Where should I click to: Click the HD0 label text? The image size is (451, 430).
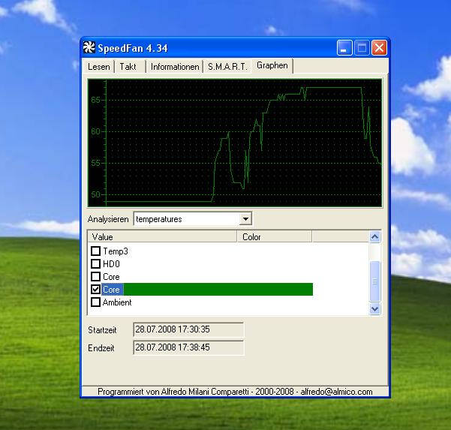(111, 264)
